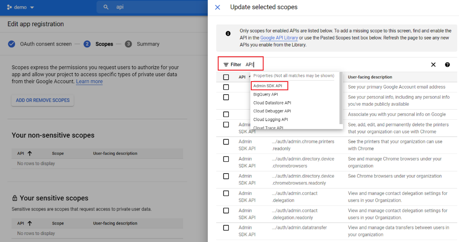Close the Update selected scopes panel
Screen dimensions: 459x242
click(x=217, y=7)
